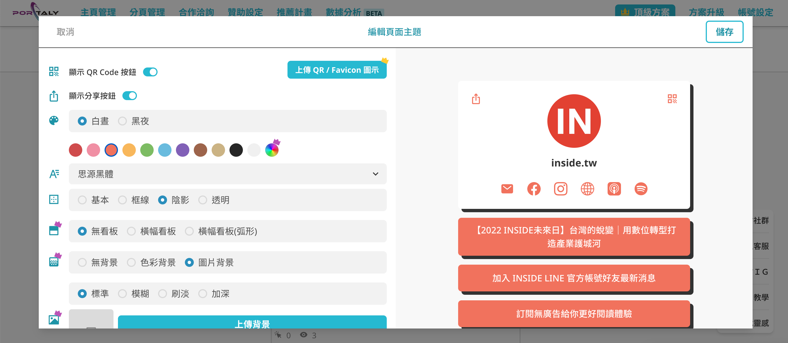Select the 標準 standard background effect
788x343 pixels.
tap(82, 294)
